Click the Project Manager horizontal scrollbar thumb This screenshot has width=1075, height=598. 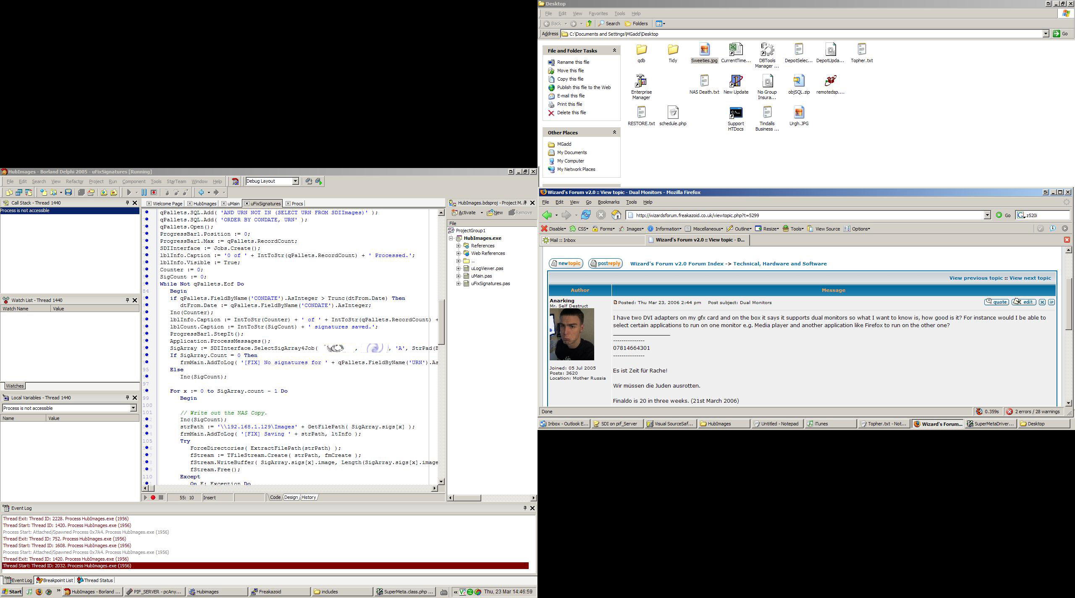tap(468, 498)
